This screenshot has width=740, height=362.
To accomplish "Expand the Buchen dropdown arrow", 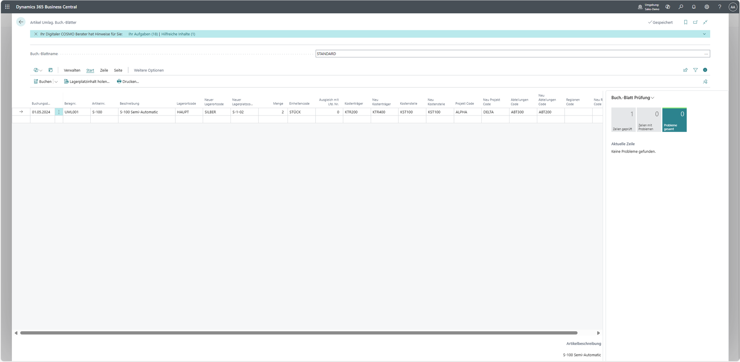I will click(x=56, y=82).
